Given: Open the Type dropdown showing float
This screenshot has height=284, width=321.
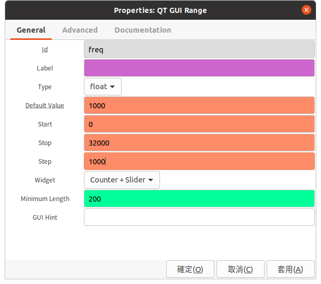Looking at the screenshot, I should point(103,87).
